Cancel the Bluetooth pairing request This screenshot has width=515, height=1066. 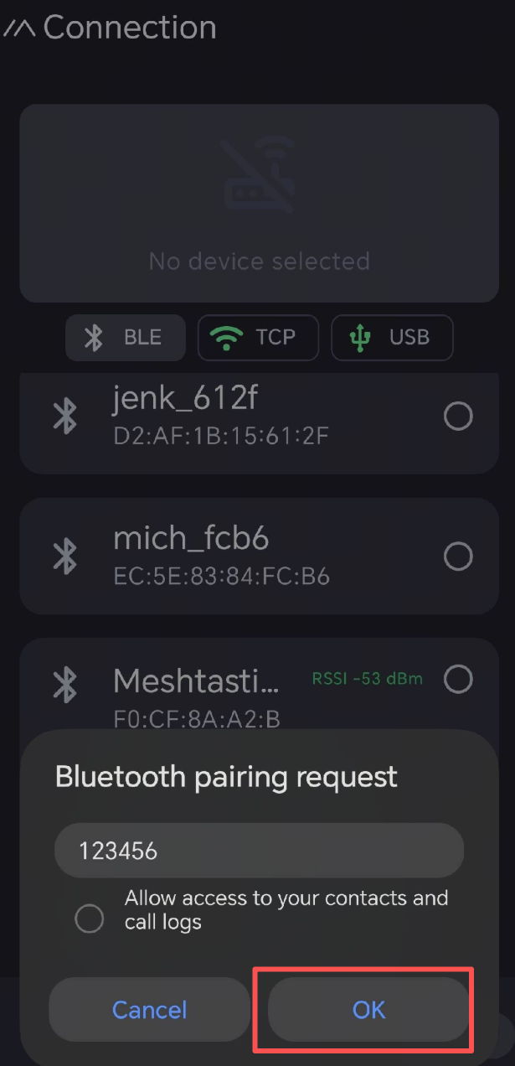pyautogui.click(x=149, y=1009)
